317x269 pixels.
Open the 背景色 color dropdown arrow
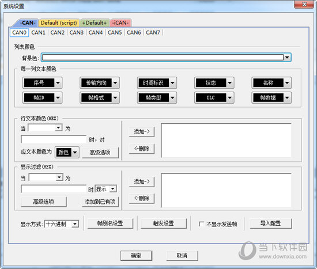point(287,58)
